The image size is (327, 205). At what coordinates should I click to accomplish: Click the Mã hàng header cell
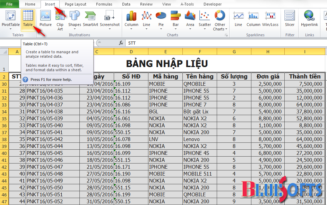pyautogui.click(x=165, y=76)
